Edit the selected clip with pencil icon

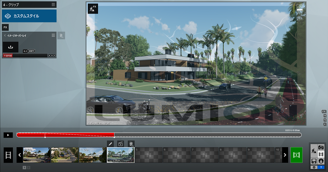110,144
